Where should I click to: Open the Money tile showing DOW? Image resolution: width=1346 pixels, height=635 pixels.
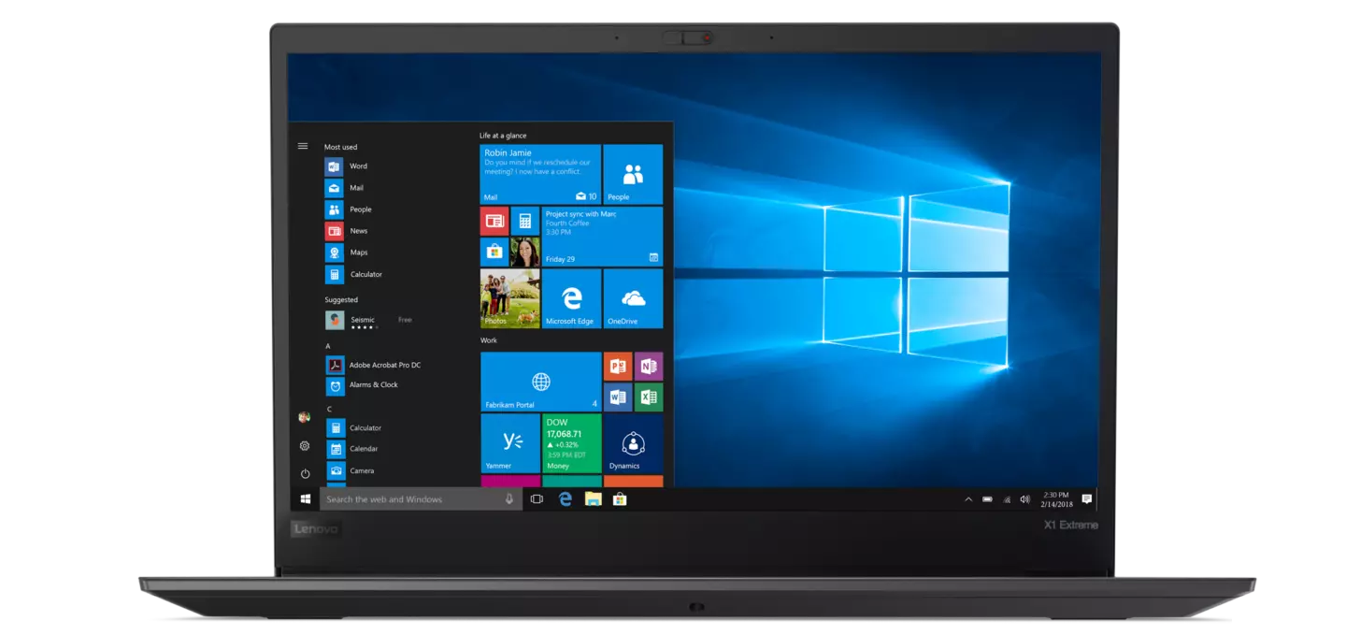pos(571,443)
